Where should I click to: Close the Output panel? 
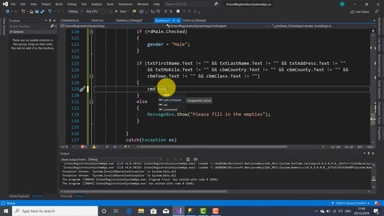click(373, 154)
